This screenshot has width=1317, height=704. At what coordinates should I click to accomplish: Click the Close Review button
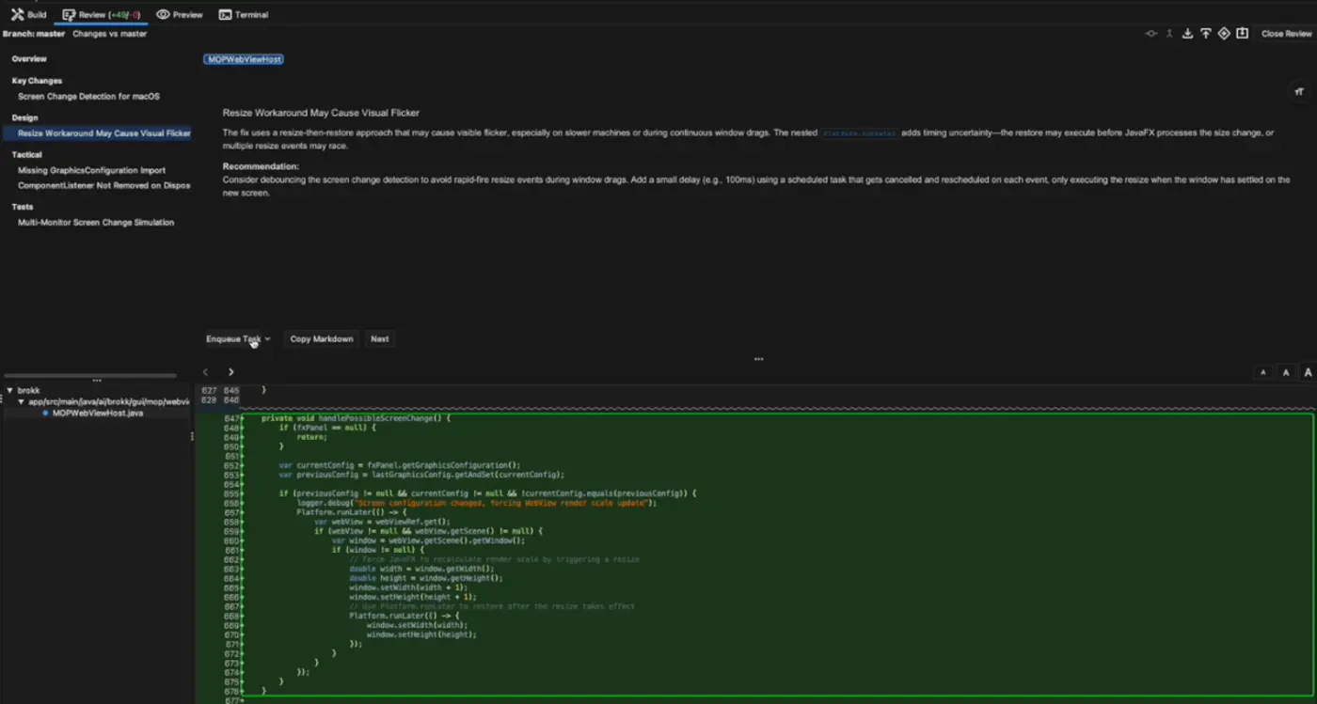[1286, 34]
